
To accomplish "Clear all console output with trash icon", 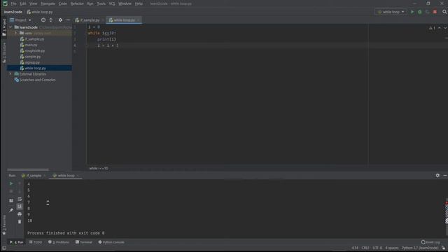I will click(x=20, y=222).
